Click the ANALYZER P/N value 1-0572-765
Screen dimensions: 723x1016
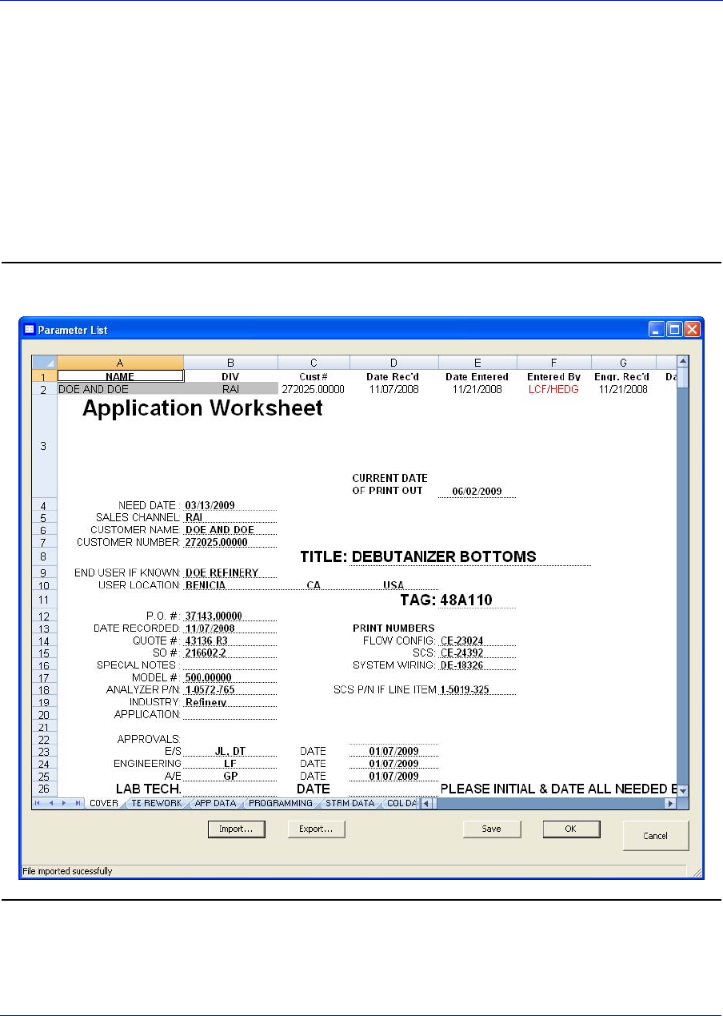pos(210,689)
